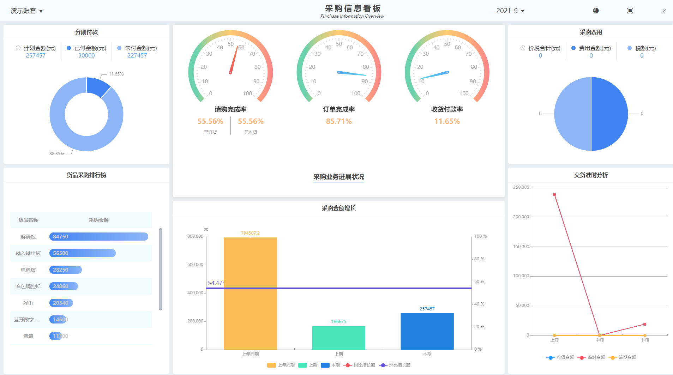Select the 上期 green bar
This screenshot has height=375, width=673.
tap(339, 338)
